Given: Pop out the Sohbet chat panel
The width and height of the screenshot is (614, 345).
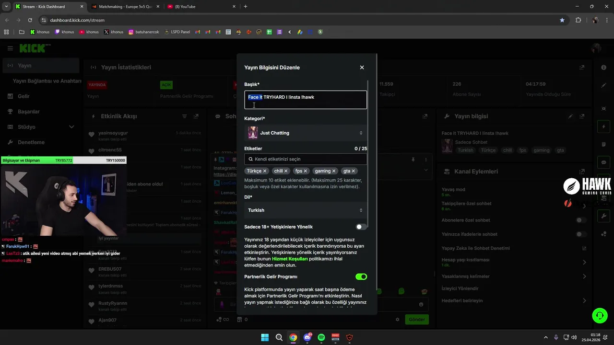Looking at the screenshot, I should click(425, 116).
